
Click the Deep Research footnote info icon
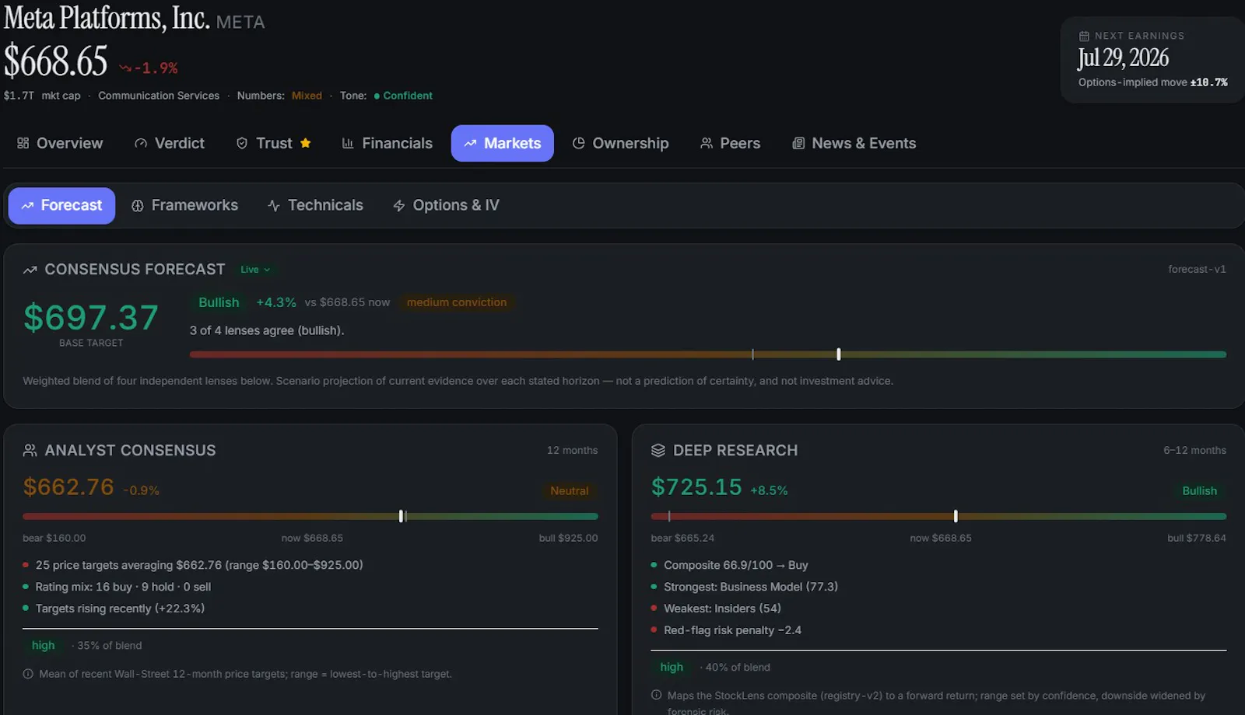656,695
